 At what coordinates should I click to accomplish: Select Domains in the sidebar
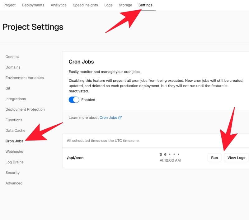pos(13,67)
